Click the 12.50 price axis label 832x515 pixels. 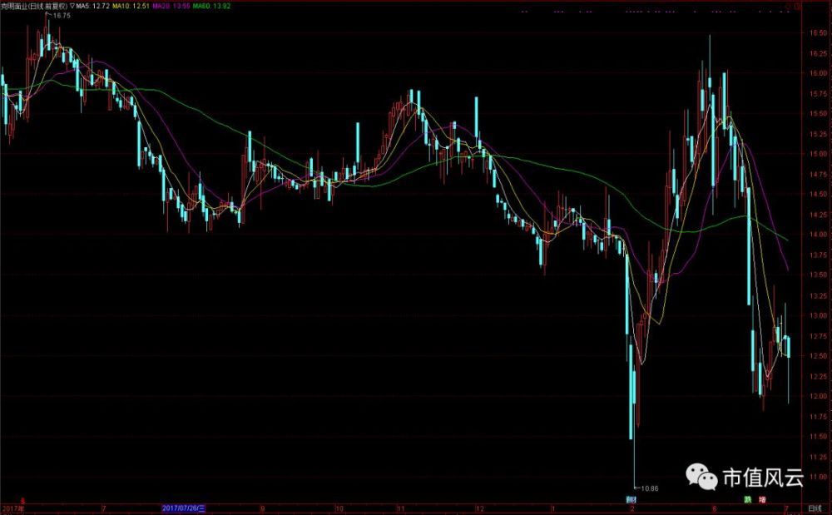[x=818, y=356]
